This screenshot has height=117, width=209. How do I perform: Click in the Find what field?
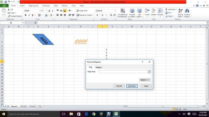[123, 71]
